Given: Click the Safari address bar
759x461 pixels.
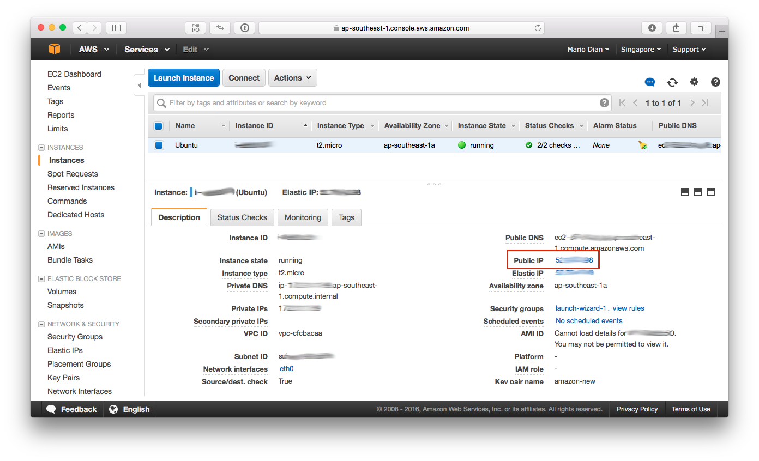Looking at the screenshot, I should click(402, 28).
